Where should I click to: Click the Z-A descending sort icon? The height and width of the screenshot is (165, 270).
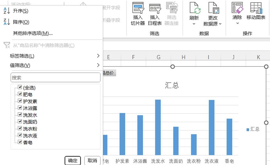tap(7, 22)
